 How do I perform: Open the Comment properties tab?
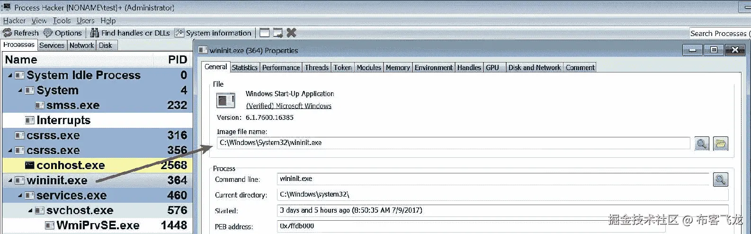tap(580, 68)
